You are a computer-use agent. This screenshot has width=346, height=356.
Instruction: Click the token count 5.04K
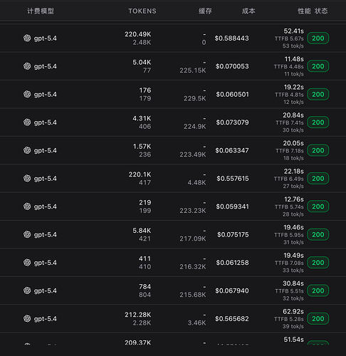tap(142, 62)
